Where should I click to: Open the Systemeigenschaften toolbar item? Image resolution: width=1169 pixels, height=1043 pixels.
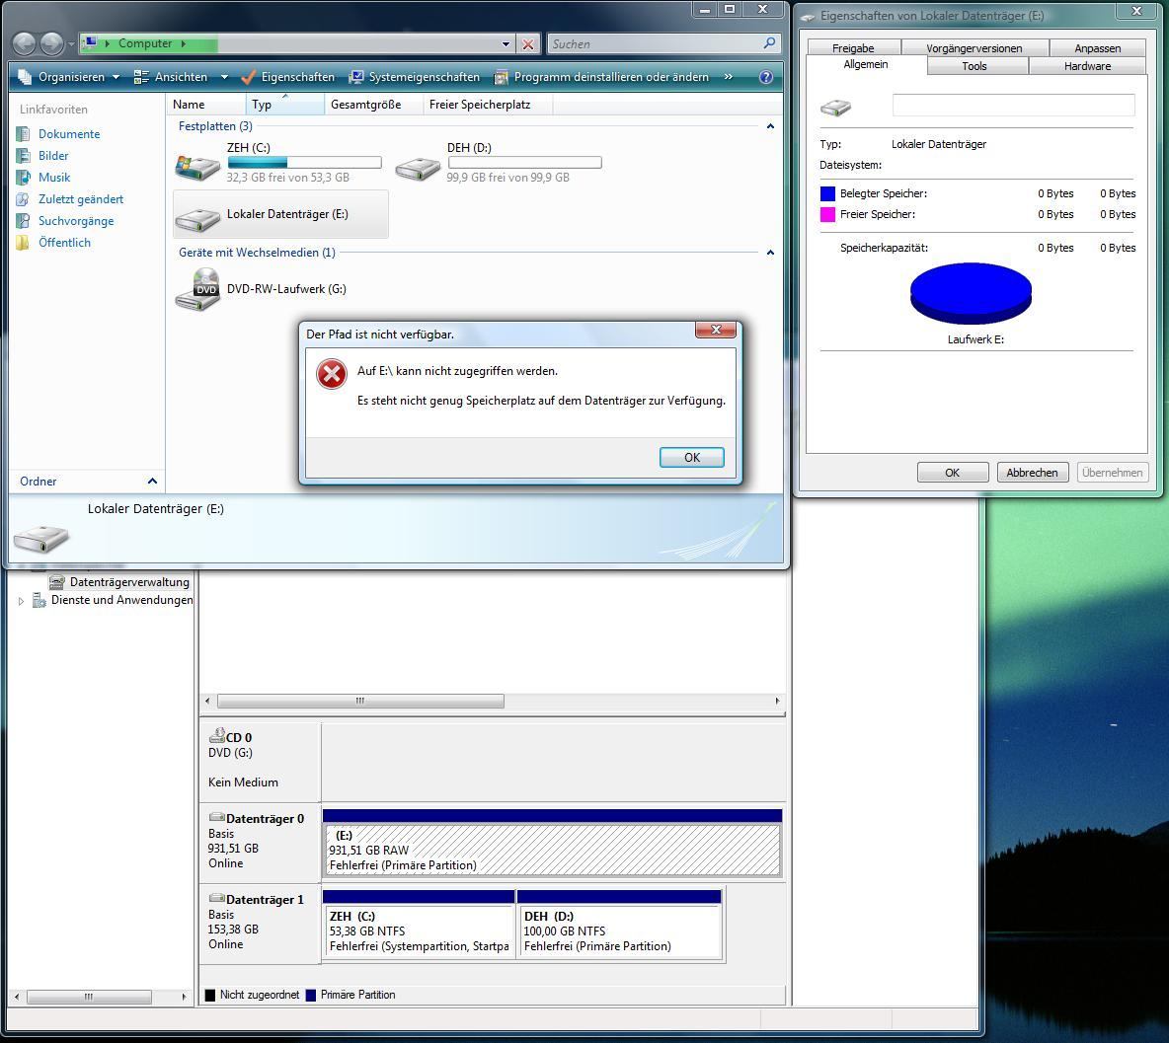click(415, 77)
